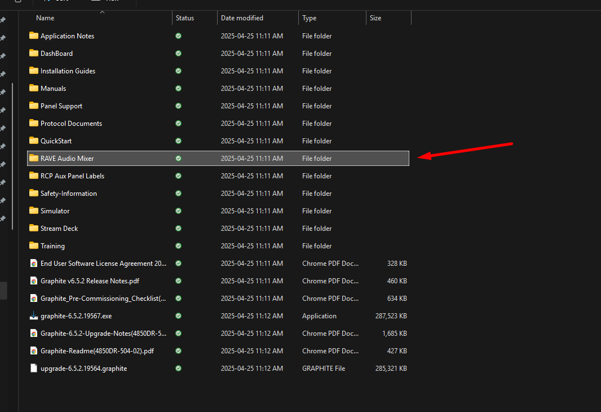Click the date modified cell for the Manuals folder
The height and width of the screenshot is (412, 601).
(252, 88)
